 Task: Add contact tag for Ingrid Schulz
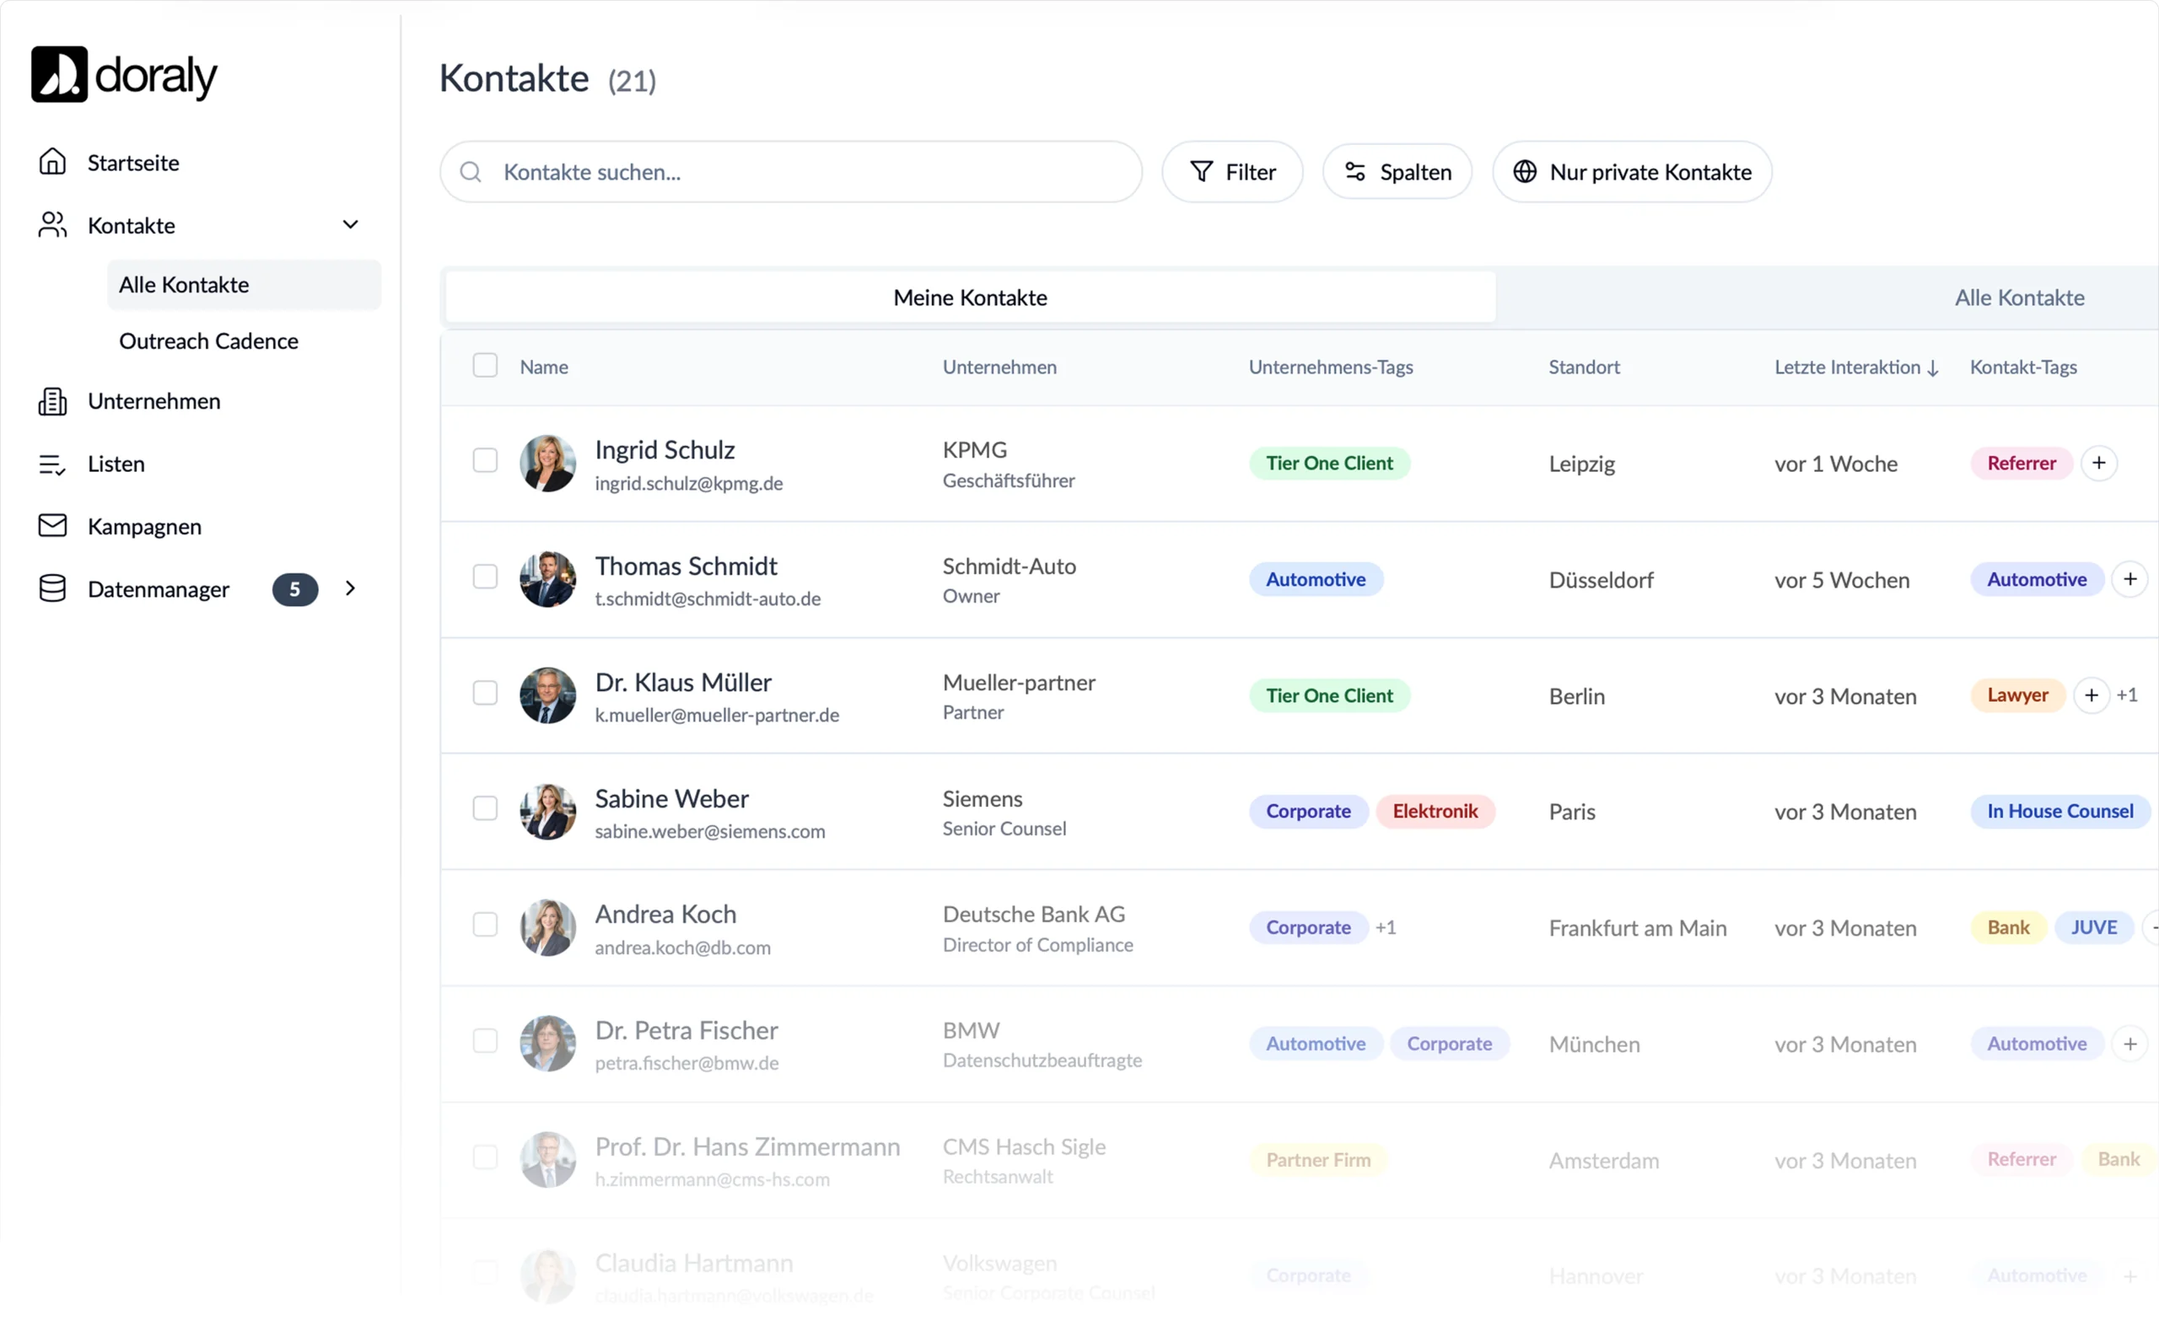(2099, 463)
